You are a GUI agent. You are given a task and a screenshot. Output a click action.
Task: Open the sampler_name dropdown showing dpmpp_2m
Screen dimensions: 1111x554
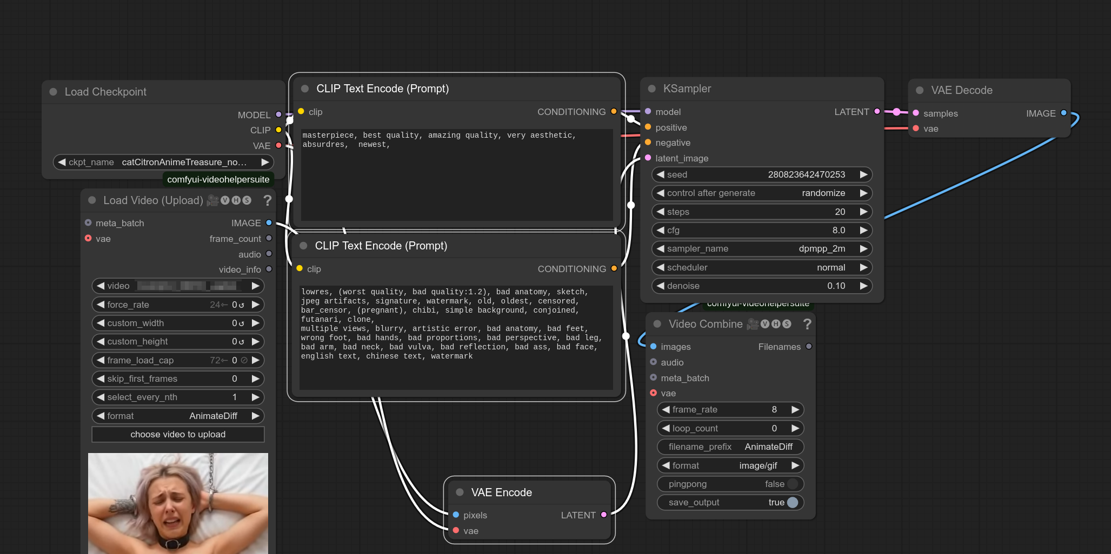[762, 248]
